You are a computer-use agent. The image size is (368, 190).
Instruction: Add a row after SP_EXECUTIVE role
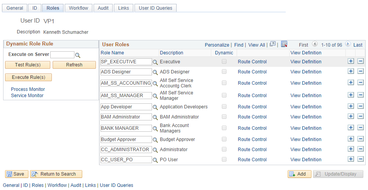[350, 61]
